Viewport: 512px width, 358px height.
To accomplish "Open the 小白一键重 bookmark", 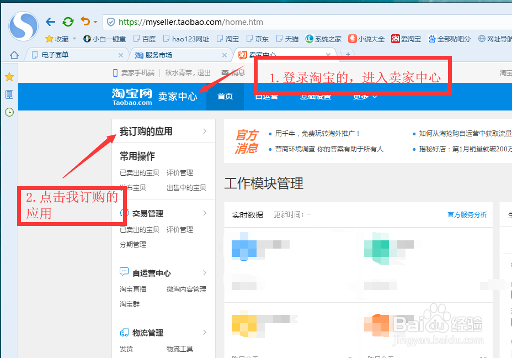I will [x=104, y=39].
